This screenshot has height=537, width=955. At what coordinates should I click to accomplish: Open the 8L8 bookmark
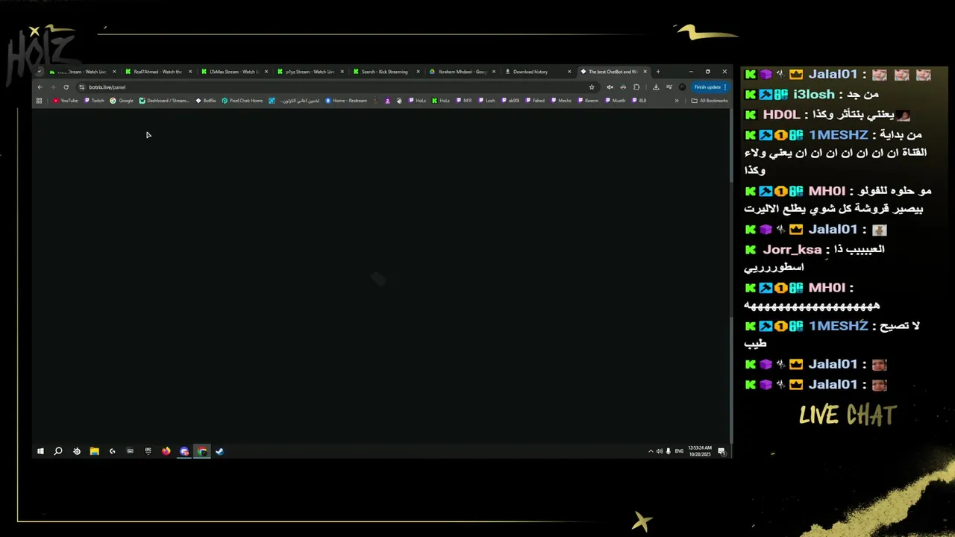click(x=639, y=101)
